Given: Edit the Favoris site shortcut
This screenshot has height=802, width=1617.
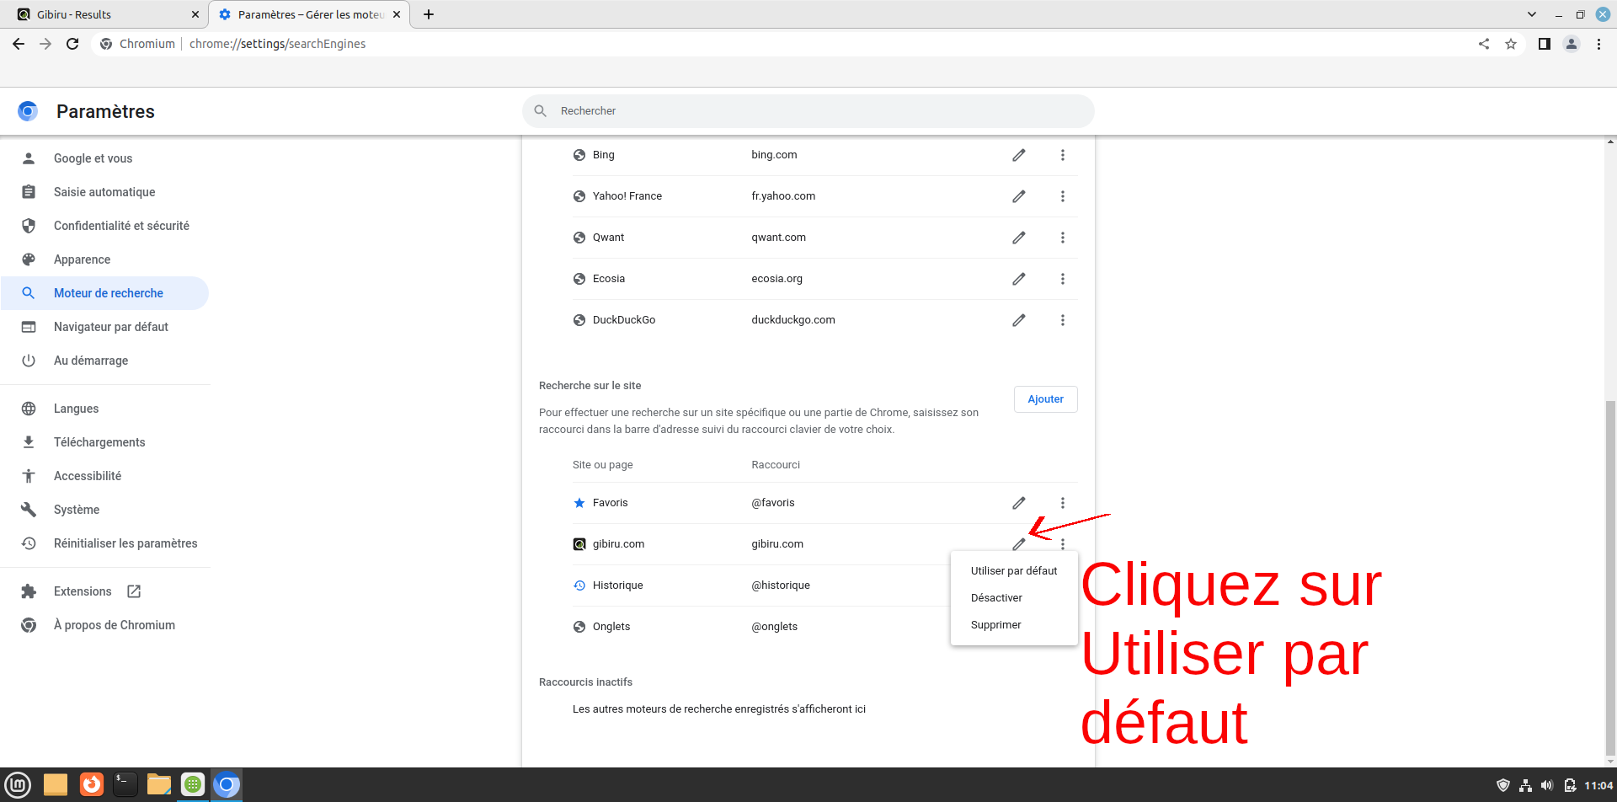Looking at the screenshot, I should [1018, 503].
